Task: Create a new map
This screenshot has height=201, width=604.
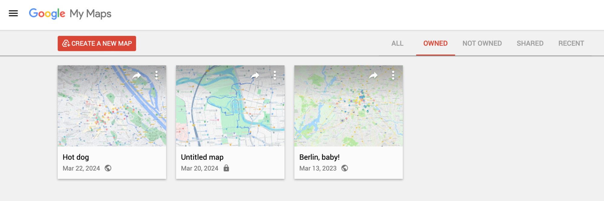Action: pyautogui.click(x=97, y=43)
